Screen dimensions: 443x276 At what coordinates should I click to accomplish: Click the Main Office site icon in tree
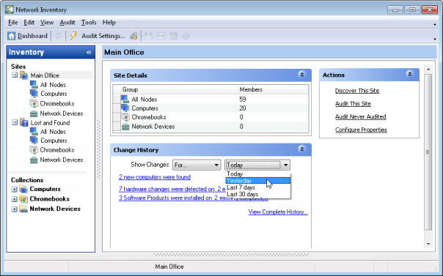(x=24, y=75)
